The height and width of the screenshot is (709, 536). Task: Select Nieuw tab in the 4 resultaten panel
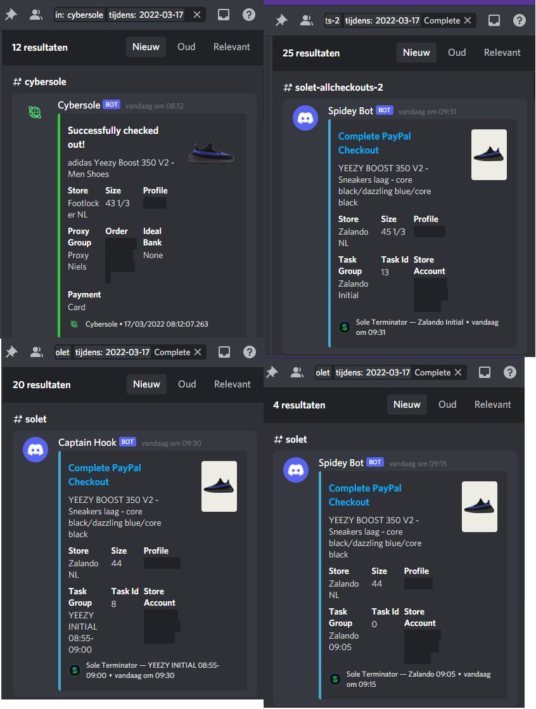407,405
